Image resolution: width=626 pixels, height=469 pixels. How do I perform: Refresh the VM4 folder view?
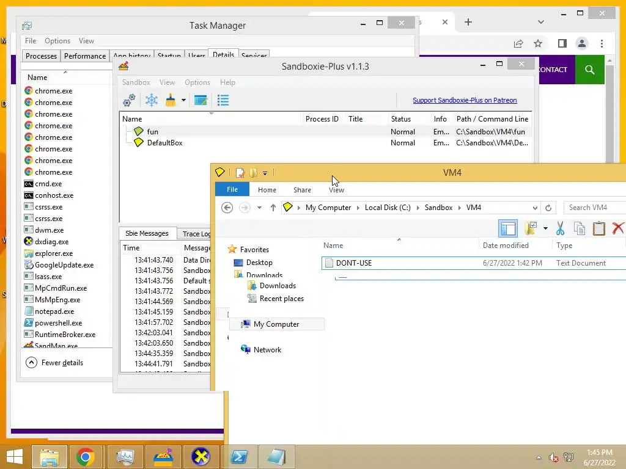548,208
